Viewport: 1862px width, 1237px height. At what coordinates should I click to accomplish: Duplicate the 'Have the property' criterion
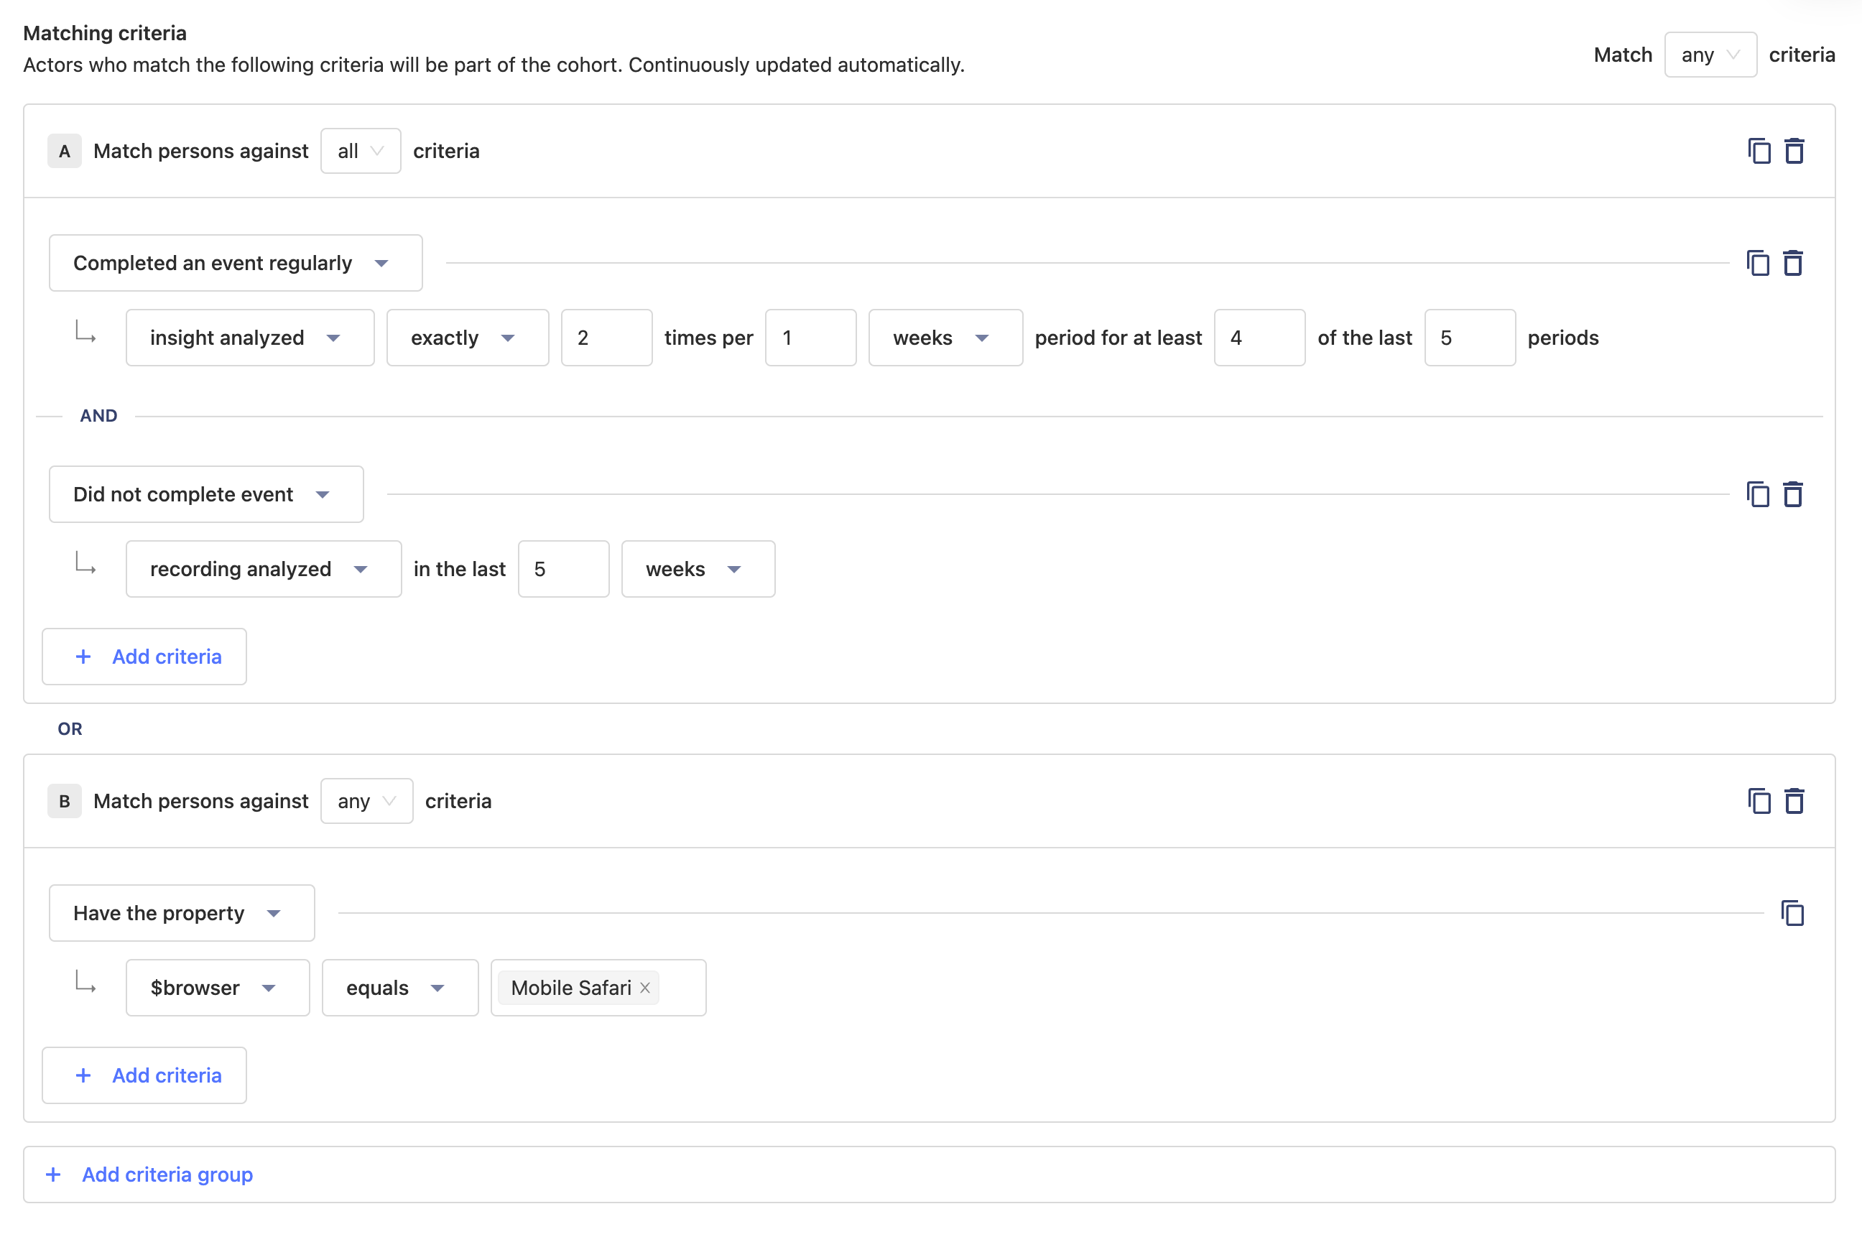pyautogui.click(x=1792, y=913)
